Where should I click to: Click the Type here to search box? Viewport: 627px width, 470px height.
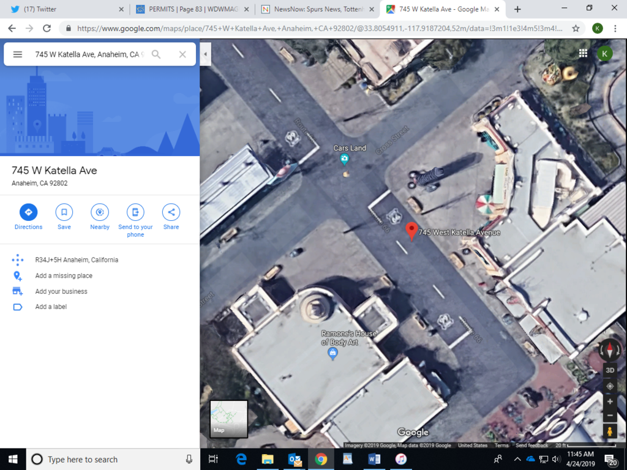point(113,459)
